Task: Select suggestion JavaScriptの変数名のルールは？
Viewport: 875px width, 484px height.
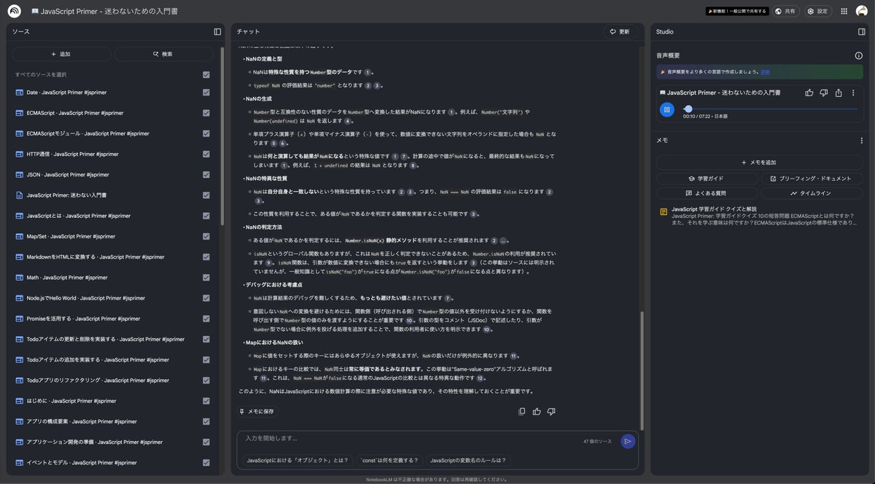Action: click(467, 461)
